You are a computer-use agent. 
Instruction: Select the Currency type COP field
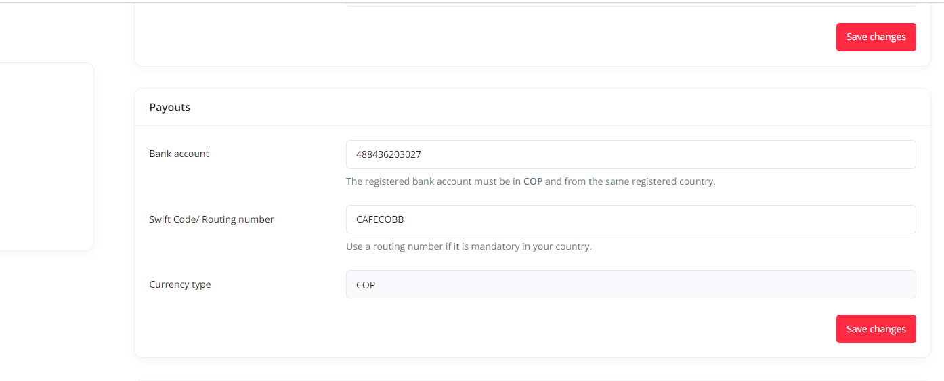pyautogui.click(x=630, y=284)
